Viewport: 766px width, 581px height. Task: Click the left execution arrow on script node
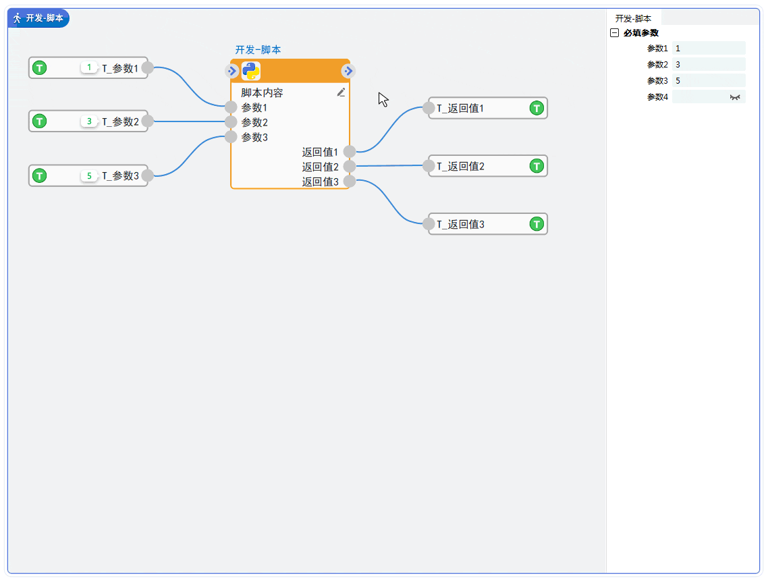231,71
